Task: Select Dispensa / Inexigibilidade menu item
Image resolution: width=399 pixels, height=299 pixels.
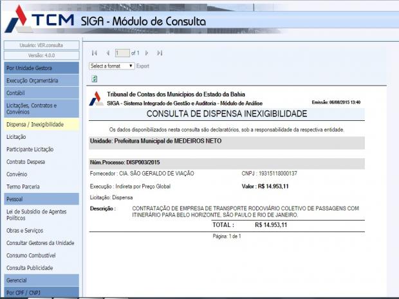Action: [x=42, y=124]
